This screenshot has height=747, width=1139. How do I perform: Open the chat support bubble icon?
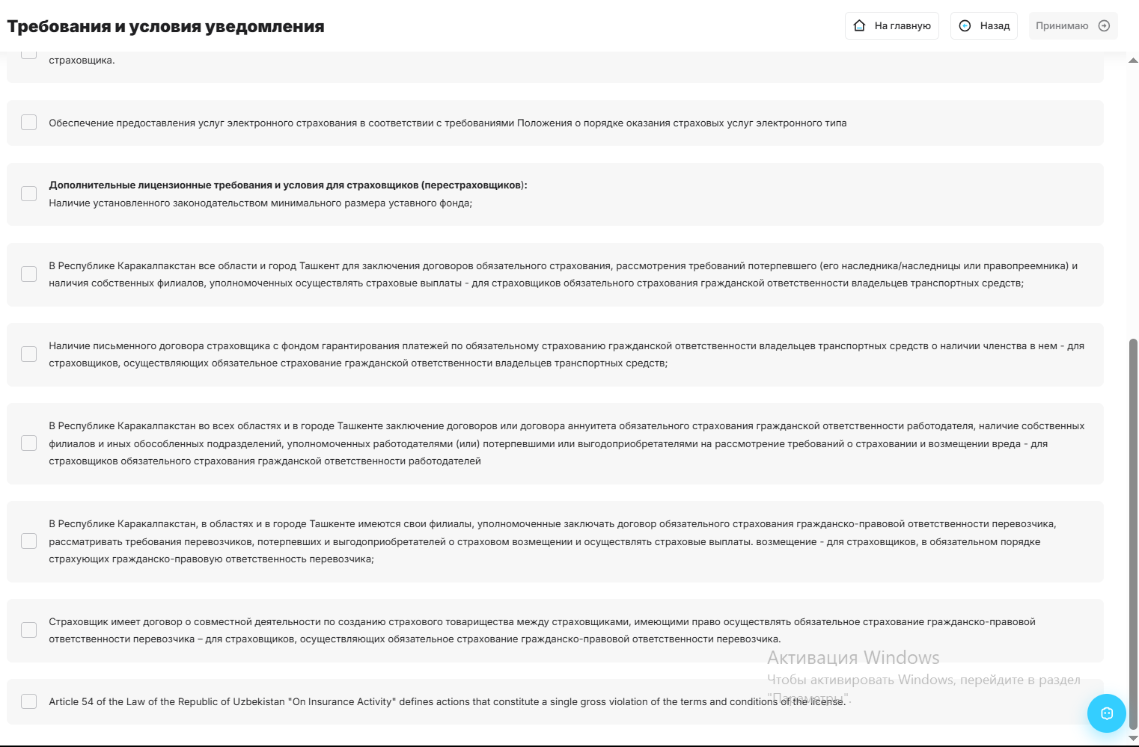(x=1107, y=713)
